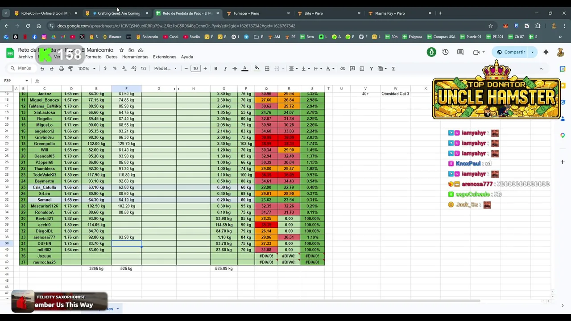Switch to Furnacer – Piero tab
The image size is (571, 321).
258,13
